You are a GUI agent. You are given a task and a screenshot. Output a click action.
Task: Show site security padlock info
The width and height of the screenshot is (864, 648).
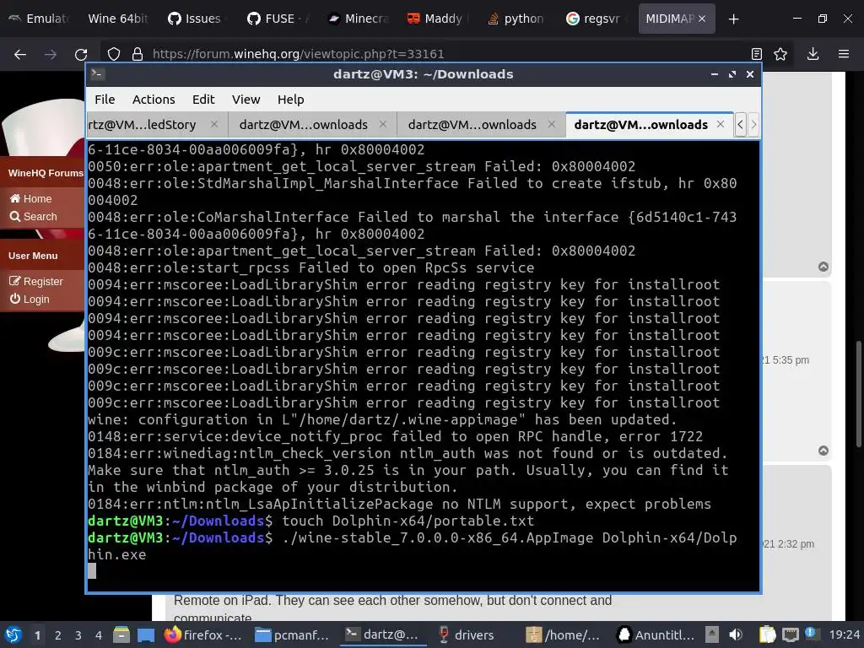coord(138,54)
